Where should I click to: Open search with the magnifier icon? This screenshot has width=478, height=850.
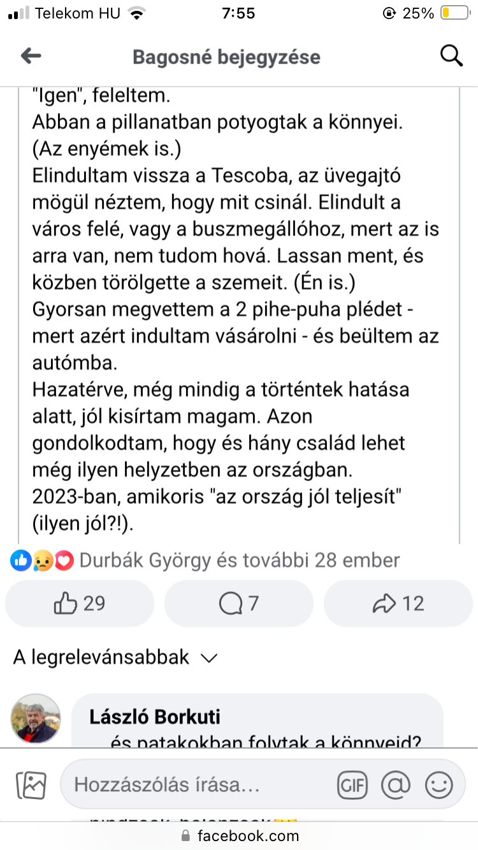tap(451, 56)
